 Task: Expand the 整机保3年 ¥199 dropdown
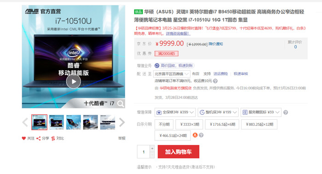pos(218,112)
